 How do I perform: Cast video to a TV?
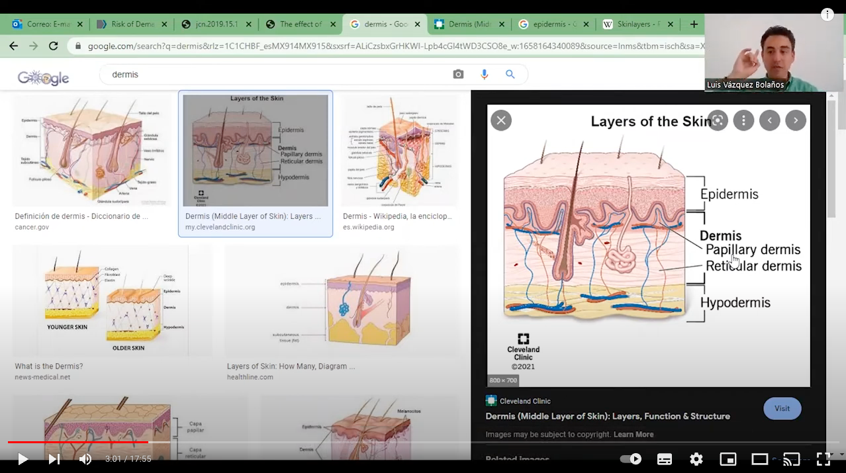coord(791,459)
